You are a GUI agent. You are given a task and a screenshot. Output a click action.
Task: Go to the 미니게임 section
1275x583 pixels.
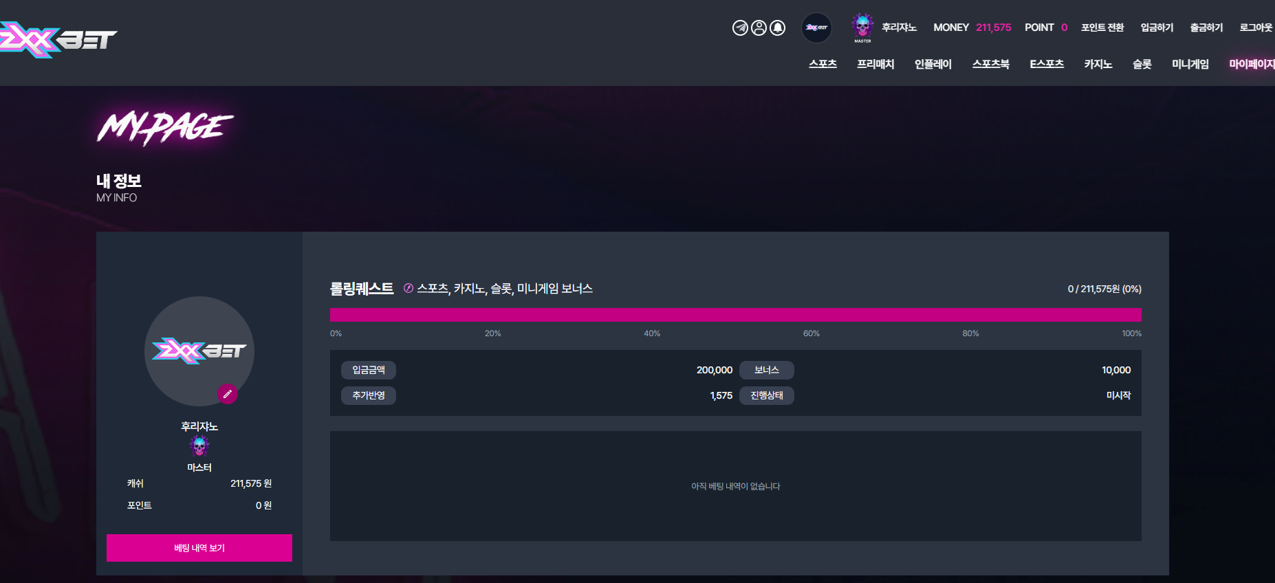(1190, 64)
